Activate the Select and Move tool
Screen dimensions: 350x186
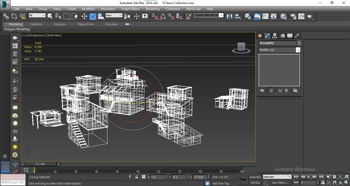(84, 16)
